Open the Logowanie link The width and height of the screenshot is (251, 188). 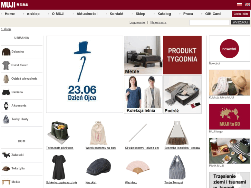[137, 22]
